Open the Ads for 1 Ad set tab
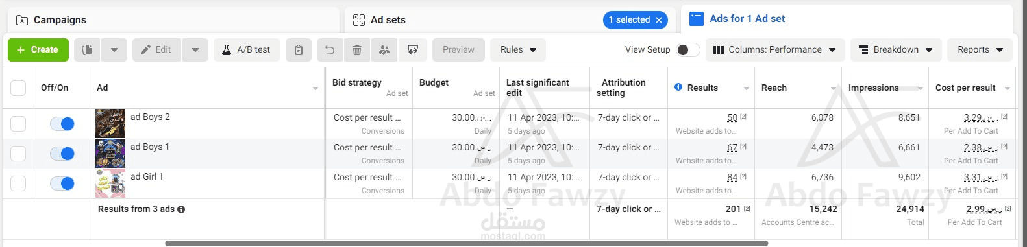This screenshot has width=1027, height=247. (847, 19)
